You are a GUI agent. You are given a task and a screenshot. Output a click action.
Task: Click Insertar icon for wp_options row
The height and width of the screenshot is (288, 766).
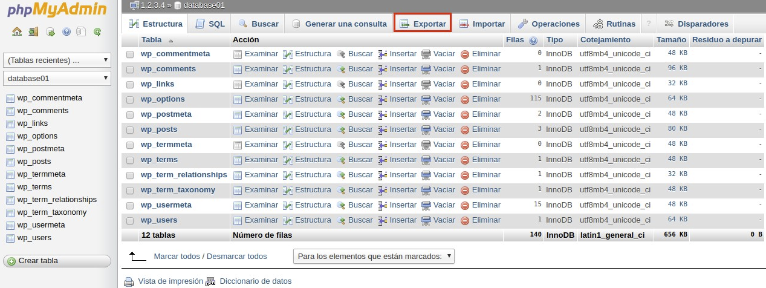[x=383, y=99]
